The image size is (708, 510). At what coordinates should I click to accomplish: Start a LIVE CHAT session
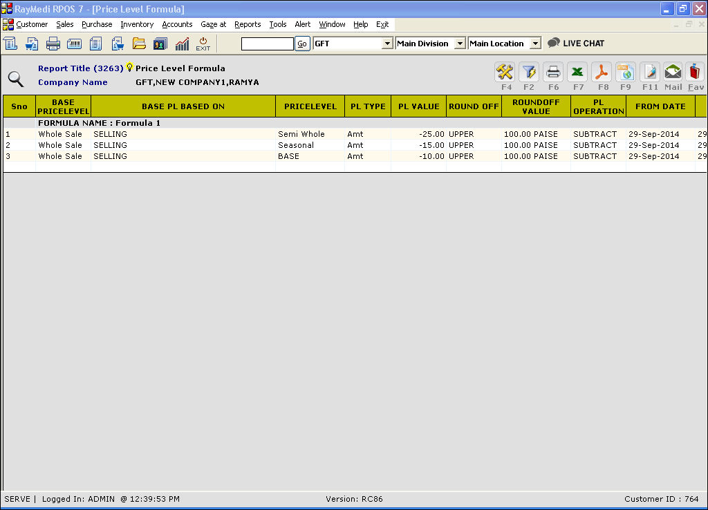(x=576, y=44)
